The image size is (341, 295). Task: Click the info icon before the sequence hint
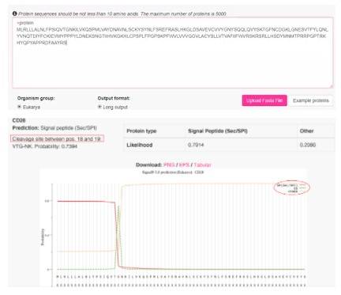[15, 13]
